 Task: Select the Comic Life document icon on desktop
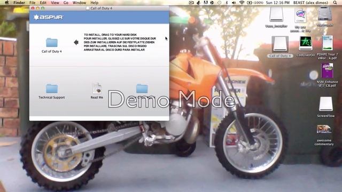[300, 16]
